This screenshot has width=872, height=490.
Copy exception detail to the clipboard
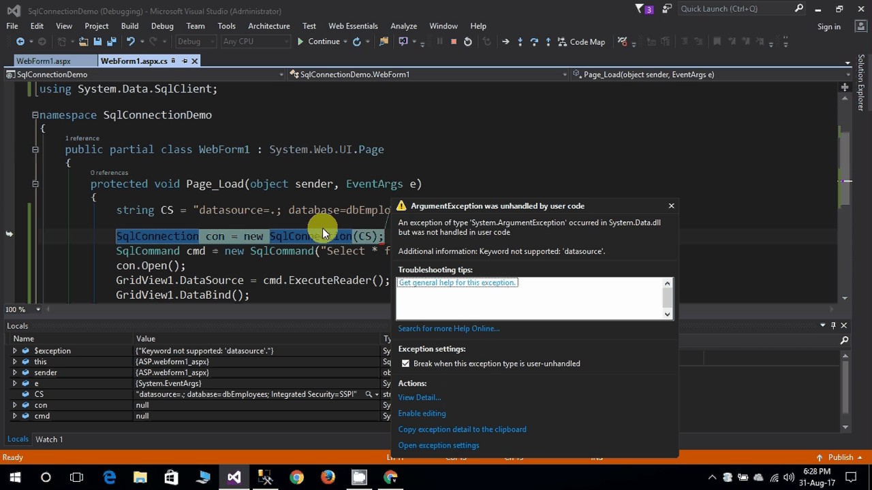[x=463, y=429]
